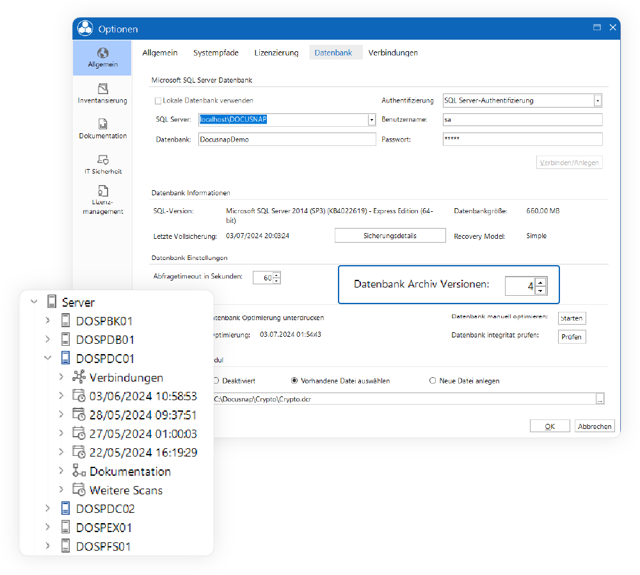
Task: Click the Abbrechen button
Action: pyautogui.click(x=595, y=426)
